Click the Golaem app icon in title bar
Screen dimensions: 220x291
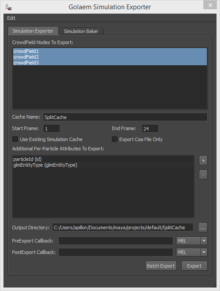tap(8, 7)
